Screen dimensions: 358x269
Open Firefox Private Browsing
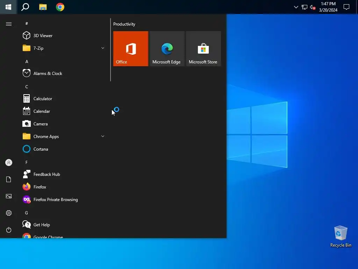(x=63, y=199)
